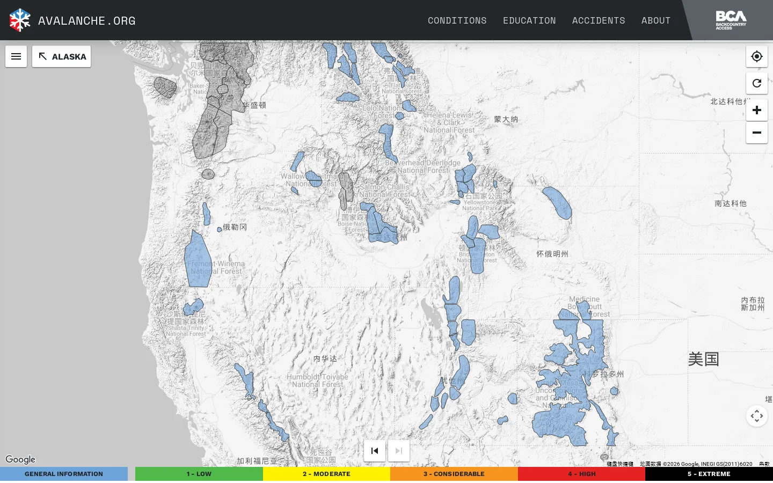Zoom out with the minus button

point(757,133)
